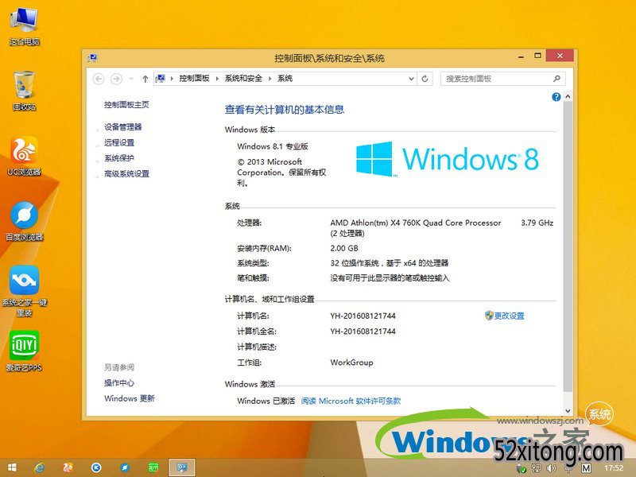Click the 计算机名 value YH-201608121744
Image resolution: width=636 pixels, height=477 pixels.
(363, 316)
